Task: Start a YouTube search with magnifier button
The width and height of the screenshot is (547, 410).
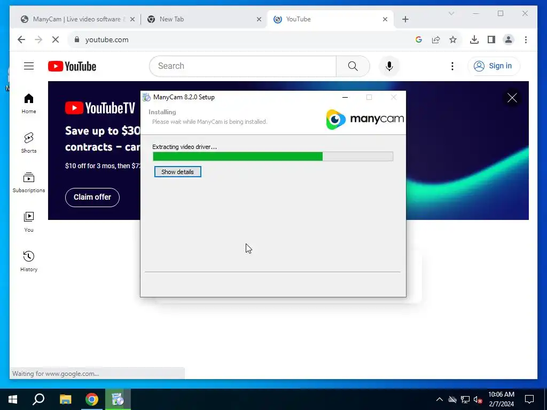Action: (x=353, y=66)
